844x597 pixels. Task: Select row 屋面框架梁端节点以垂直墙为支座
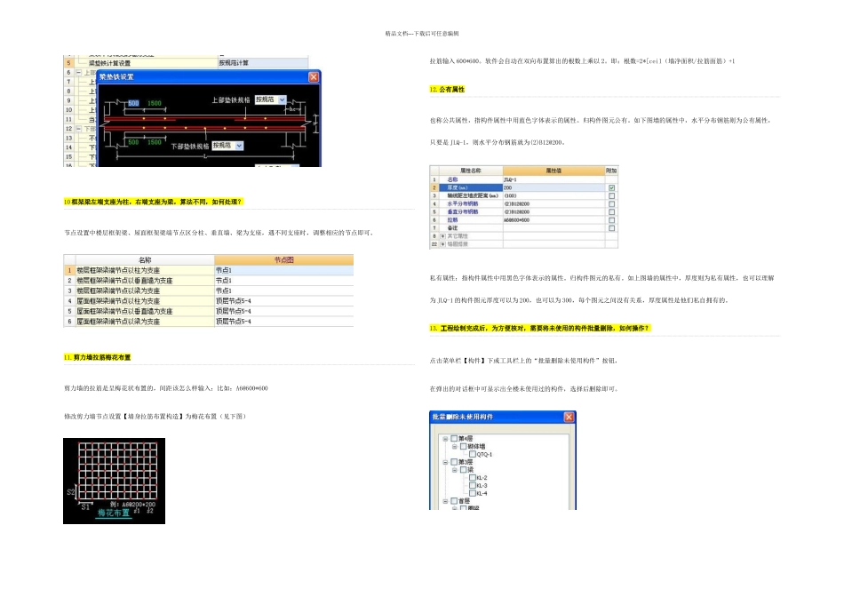click(x=208, y=311)
